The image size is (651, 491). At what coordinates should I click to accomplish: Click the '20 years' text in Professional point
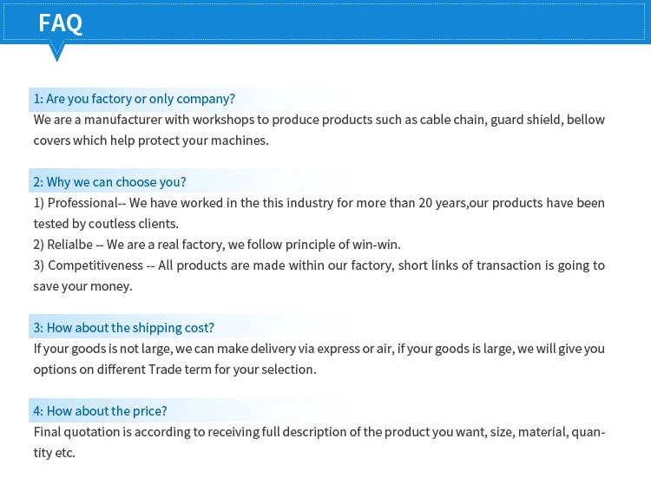[x=440, y=203]
